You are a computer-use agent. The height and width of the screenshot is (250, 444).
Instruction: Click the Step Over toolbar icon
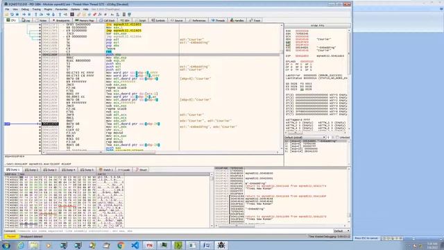42,14
